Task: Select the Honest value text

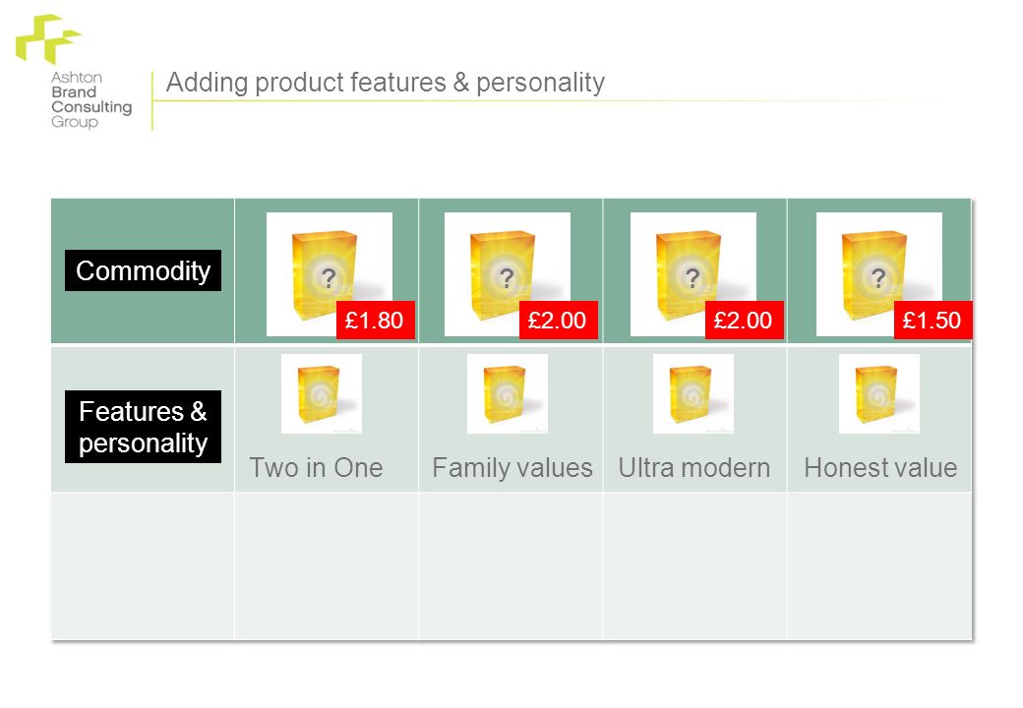Action: click(880, 467)
